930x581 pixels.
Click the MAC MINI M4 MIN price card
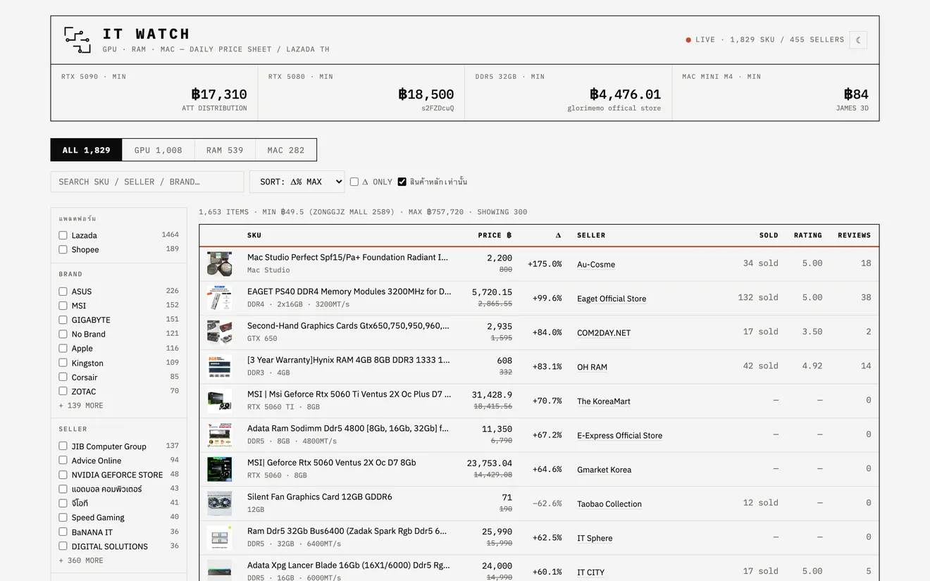[776, 93]
